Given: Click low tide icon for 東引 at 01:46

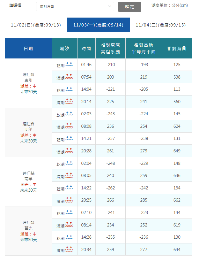Looking at the screenshot, I should 69,65.
